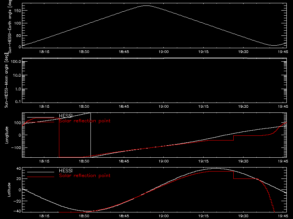This screenshot has height=219, width=293.
Task: Click 19:30 under the Earth angle plot
Action: coord(243,52)
